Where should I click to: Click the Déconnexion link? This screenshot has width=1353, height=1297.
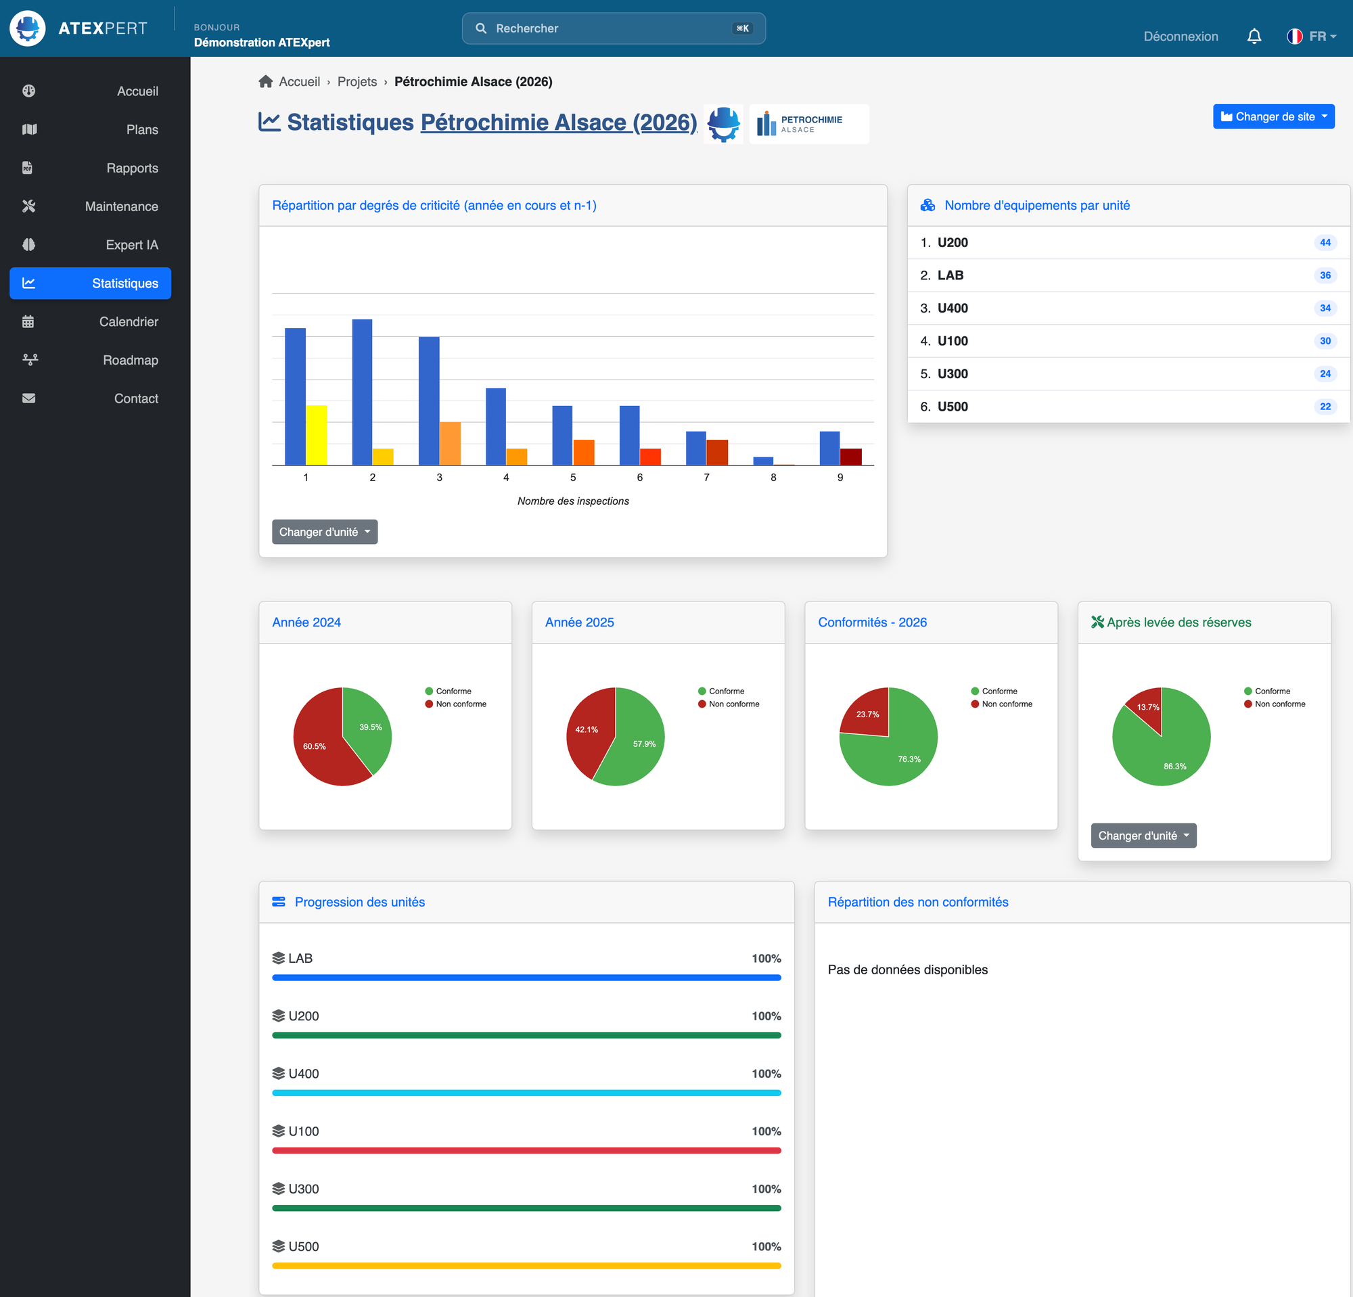1180,36
